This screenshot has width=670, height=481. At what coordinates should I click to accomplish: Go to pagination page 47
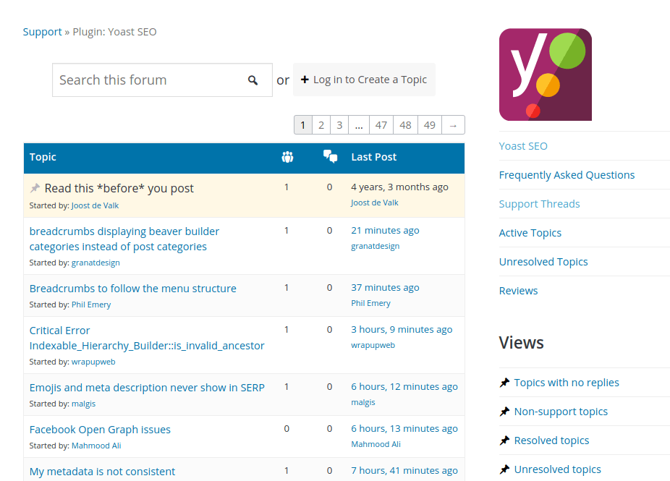381,125
